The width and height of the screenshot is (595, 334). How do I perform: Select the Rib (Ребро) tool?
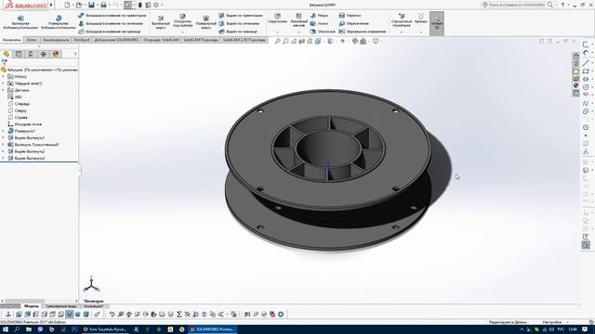pyautogui.click(x=319, y=16)
